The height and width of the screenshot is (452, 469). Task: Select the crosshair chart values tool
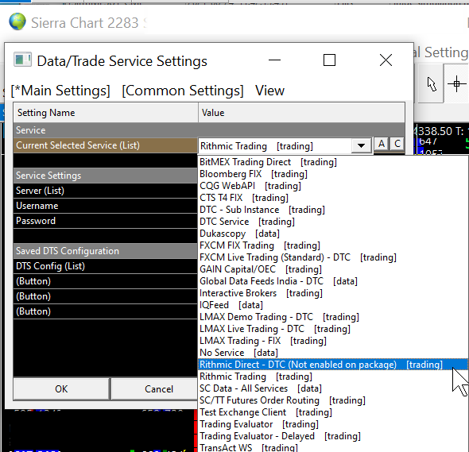pos(456,84)
